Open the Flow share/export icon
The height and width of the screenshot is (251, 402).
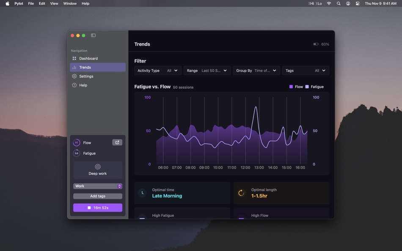[x=117, y=142]
